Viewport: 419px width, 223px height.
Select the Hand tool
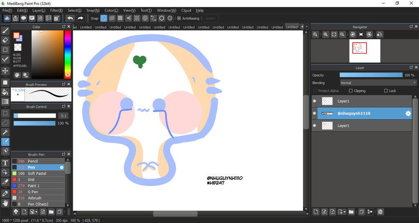(x=5, y=203)
